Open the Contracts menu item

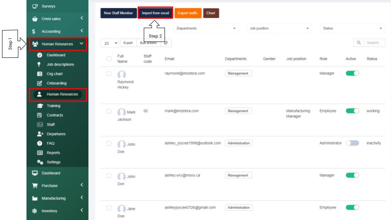[55, 115]
